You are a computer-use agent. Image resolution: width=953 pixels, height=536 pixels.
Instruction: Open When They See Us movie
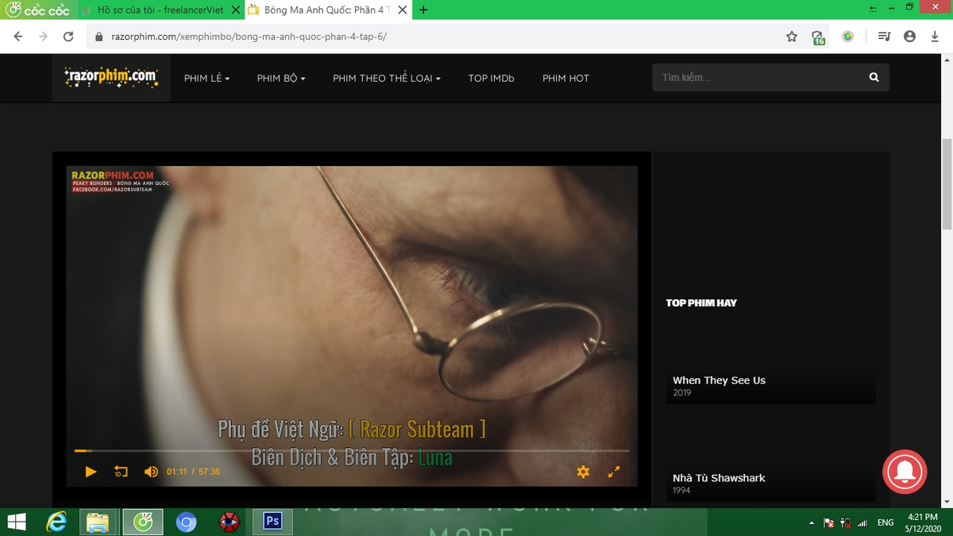click(x=719, y=380)
